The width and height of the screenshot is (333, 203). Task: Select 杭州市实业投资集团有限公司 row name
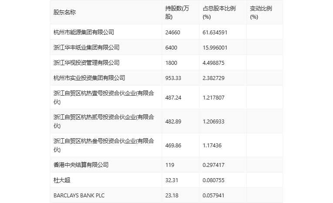tap(89, 78)
